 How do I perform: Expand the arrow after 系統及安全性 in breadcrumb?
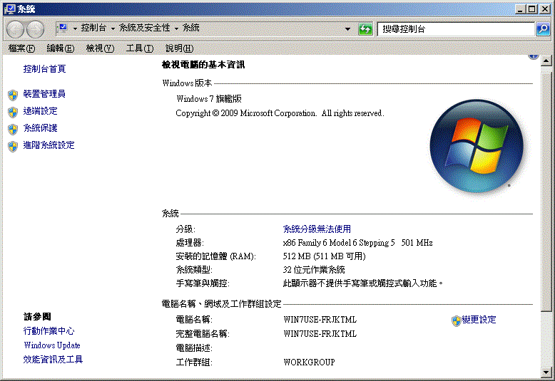(176, 28)
